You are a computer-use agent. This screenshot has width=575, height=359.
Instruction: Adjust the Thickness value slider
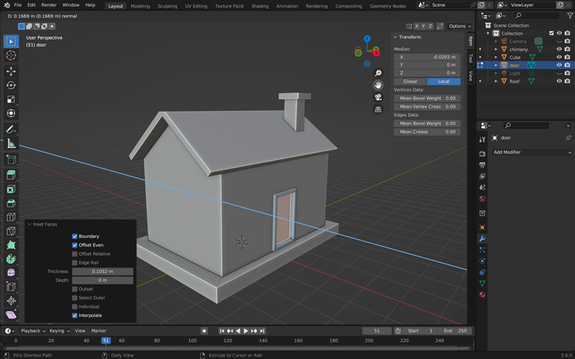[x=102, y=271]
